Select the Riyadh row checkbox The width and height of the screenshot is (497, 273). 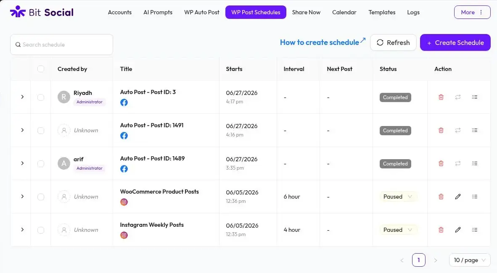(x=40, y=97)
